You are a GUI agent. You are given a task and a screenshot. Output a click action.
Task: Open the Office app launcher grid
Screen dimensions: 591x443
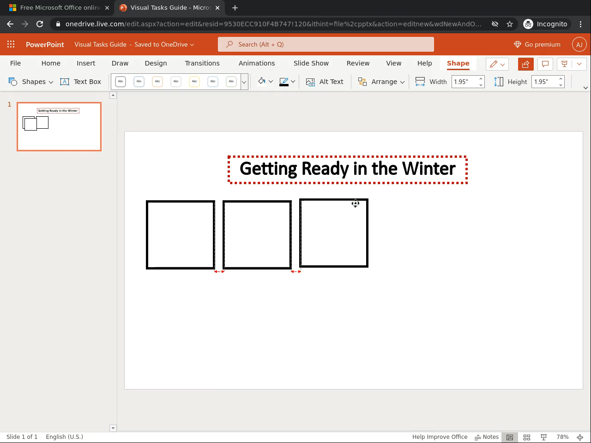pos(11,44)
